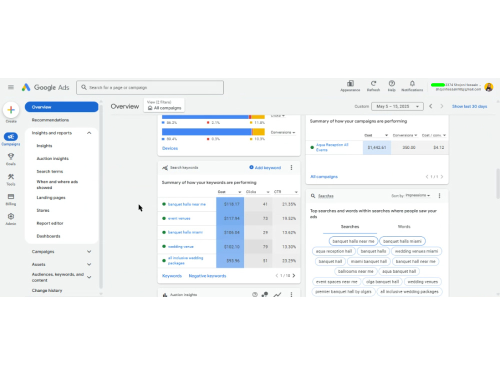This screenshot has height=375, width=500.
Task: Click View All campaigns filter button
Action: point(164,105)
